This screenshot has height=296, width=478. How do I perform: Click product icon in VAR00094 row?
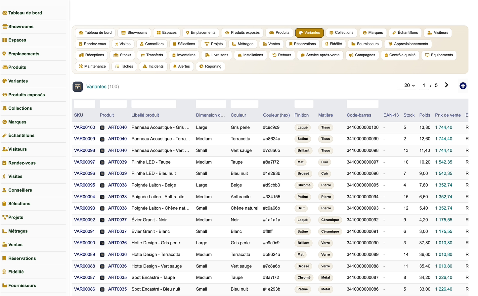(x=102, y=197)
